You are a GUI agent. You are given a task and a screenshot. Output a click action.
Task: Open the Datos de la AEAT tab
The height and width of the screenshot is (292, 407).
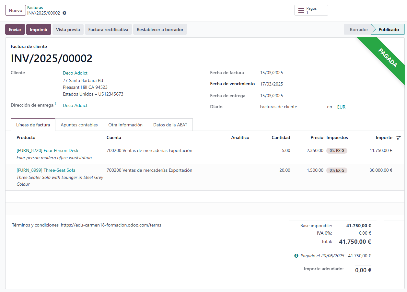pyautogui.click(x=170, y=125)
